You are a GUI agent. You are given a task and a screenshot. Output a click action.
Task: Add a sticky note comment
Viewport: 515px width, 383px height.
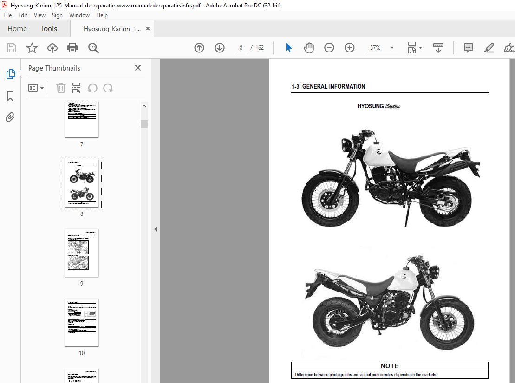pyautogui.click(x=468, y=48)
